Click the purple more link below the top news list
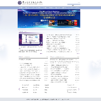Image resolution: width=101 pixels, height=101 pixels. click(78, 54)
